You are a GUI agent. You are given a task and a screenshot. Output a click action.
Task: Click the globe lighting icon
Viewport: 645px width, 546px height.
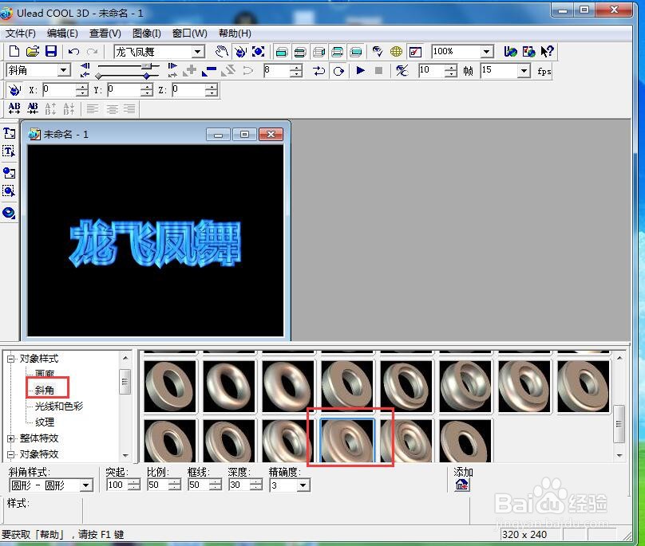(396, 52)
